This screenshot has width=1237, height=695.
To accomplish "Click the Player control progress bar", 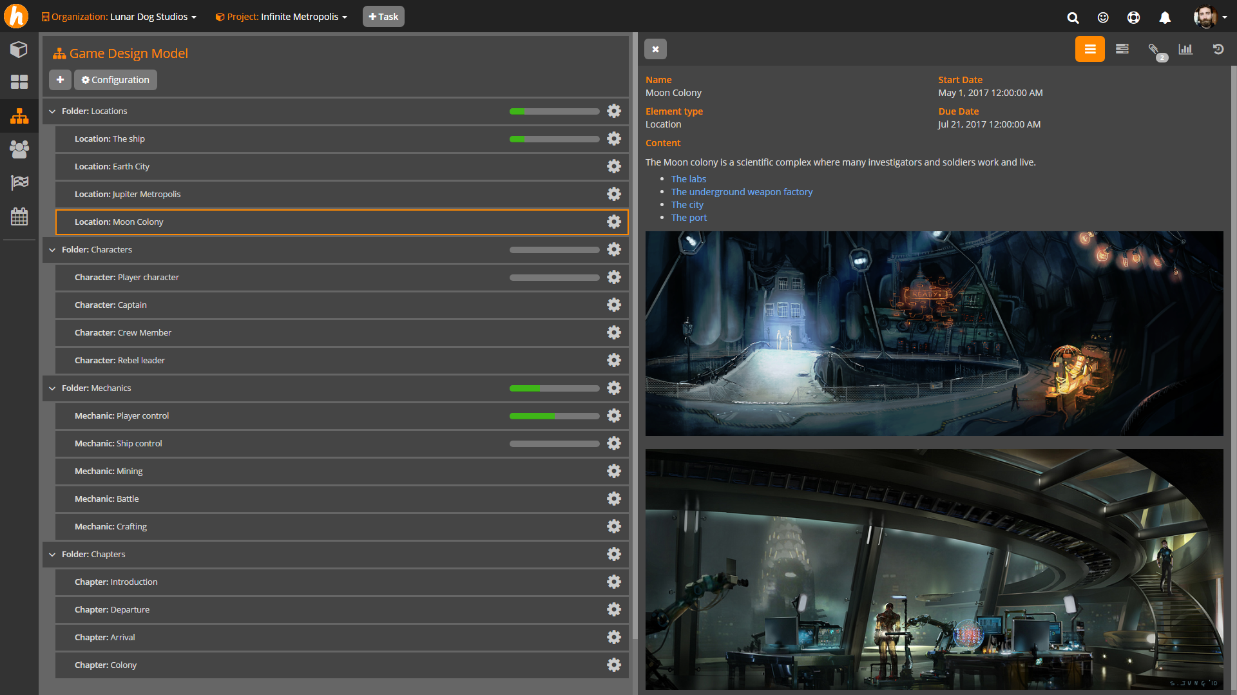I will click(554, 416).
